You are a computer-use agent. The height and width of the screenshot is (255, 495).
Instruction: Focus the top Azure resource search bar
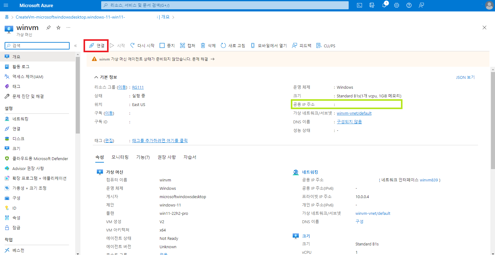[225, 5]
